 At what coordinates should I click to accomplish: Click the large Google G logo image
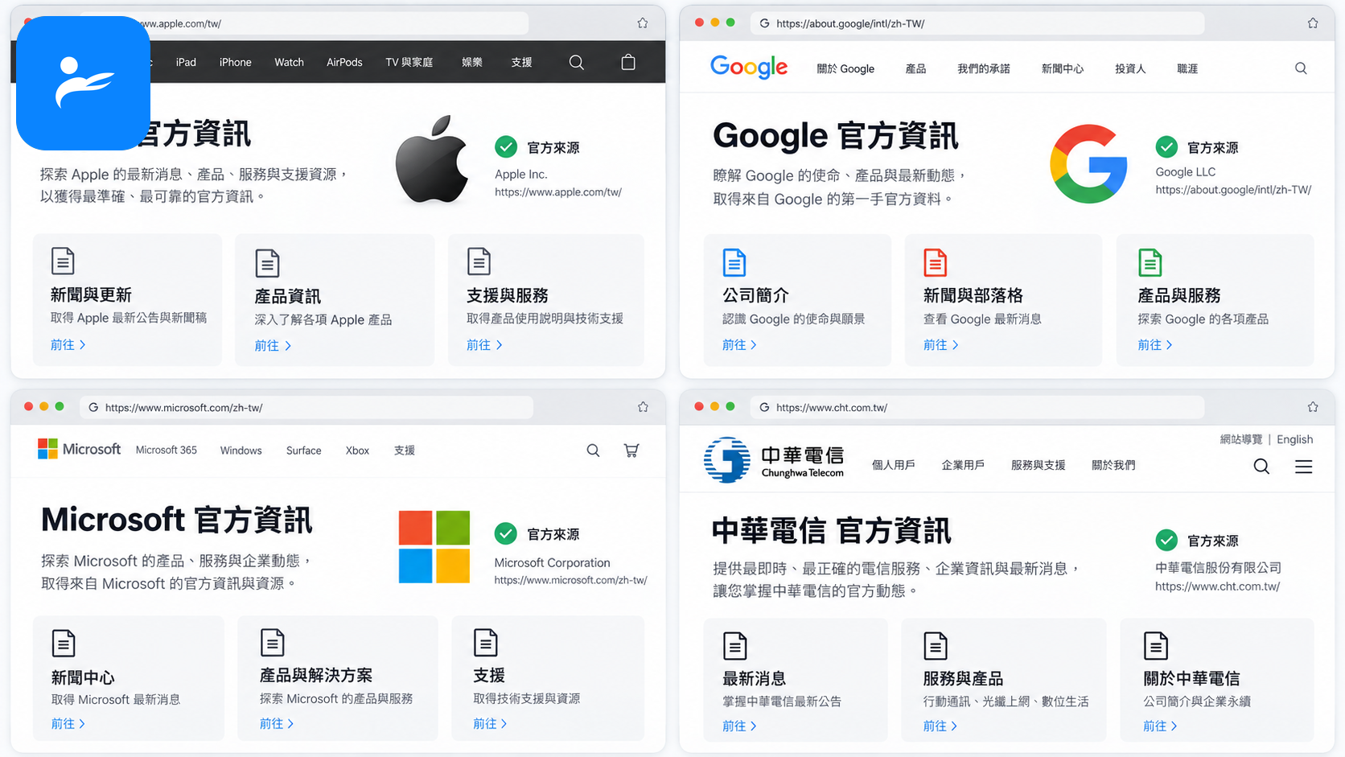coord(1088,164)
